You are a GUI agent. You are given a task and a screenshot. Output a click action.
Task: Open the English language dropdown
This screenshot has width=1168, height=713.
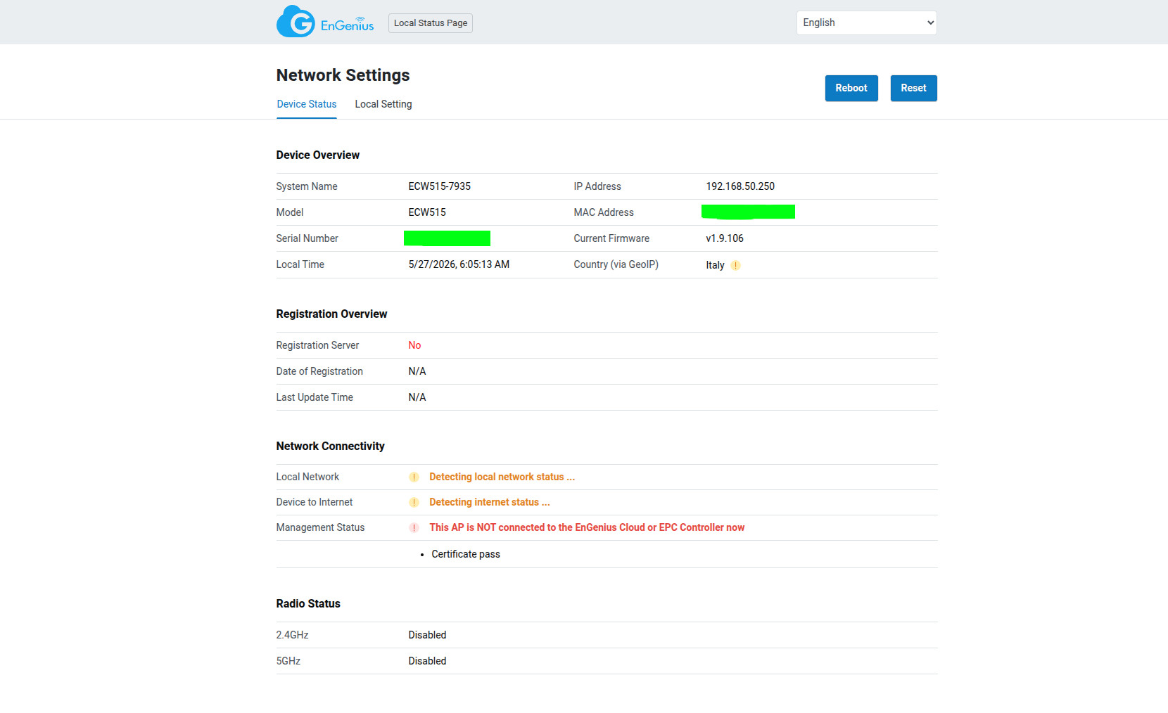tap(867, 23)
